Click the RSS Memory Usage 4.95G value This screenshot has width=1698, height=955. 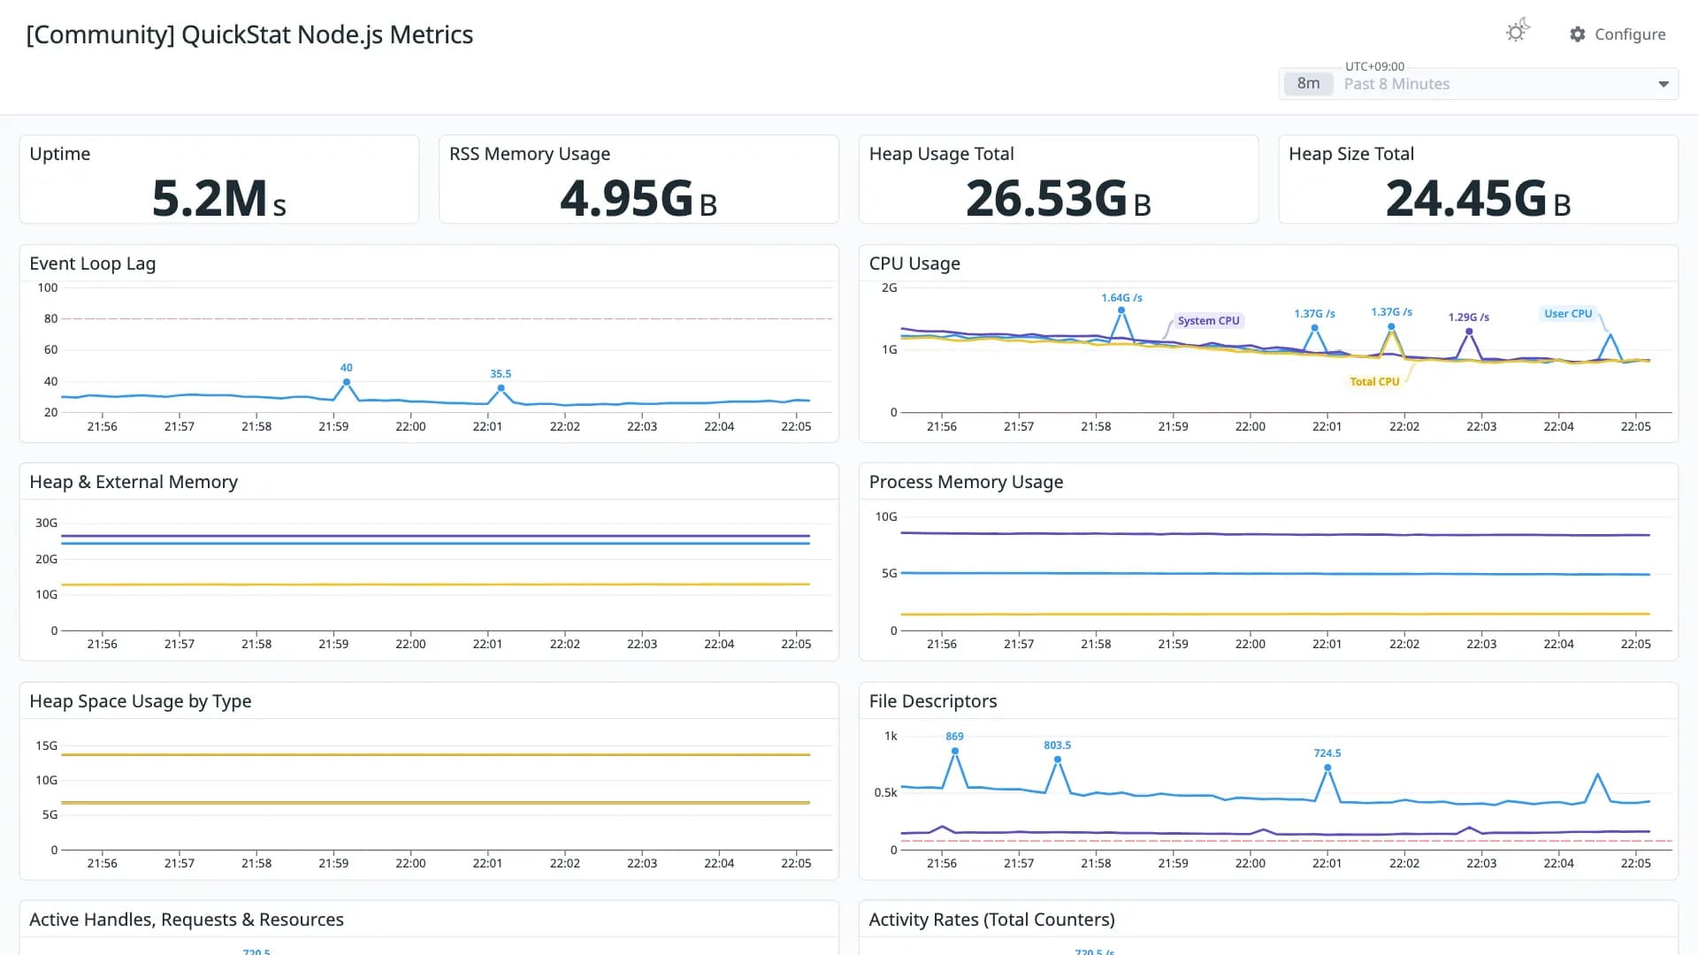[639, 198]
